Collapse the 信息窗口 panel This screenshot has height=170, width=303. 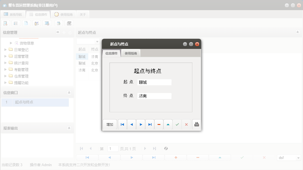coord(69,93)
